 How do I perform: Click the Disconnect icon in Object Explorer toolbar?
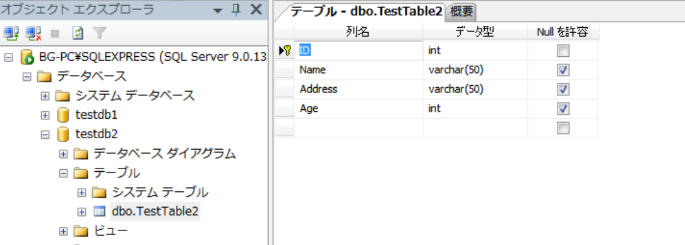click(33, 33)
